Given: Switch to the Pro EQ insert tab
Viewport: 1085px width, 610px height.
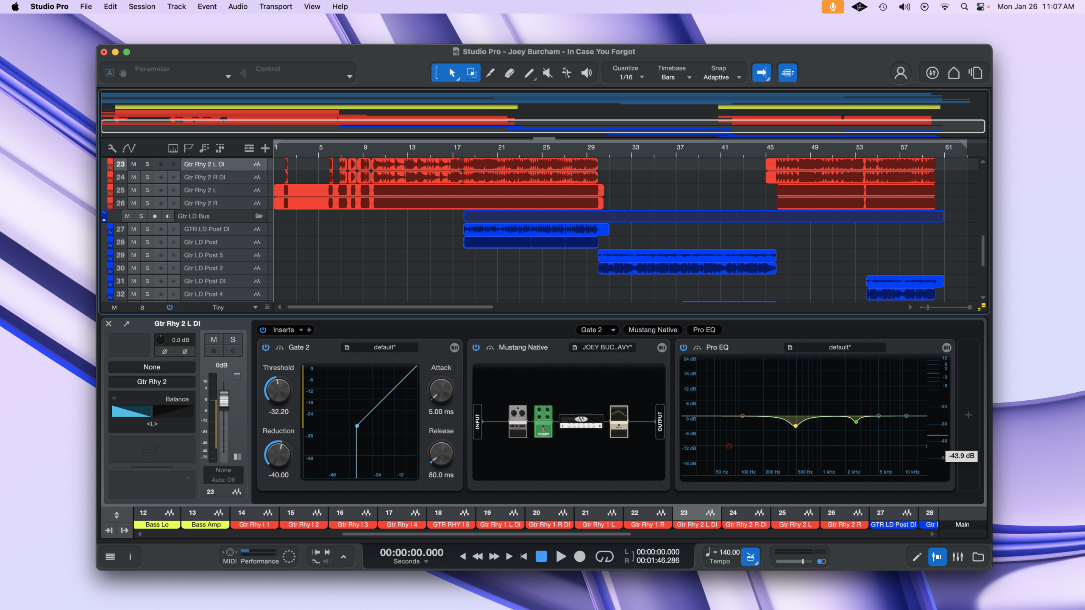Looking at the screenshot, I should tap(704, 330).
